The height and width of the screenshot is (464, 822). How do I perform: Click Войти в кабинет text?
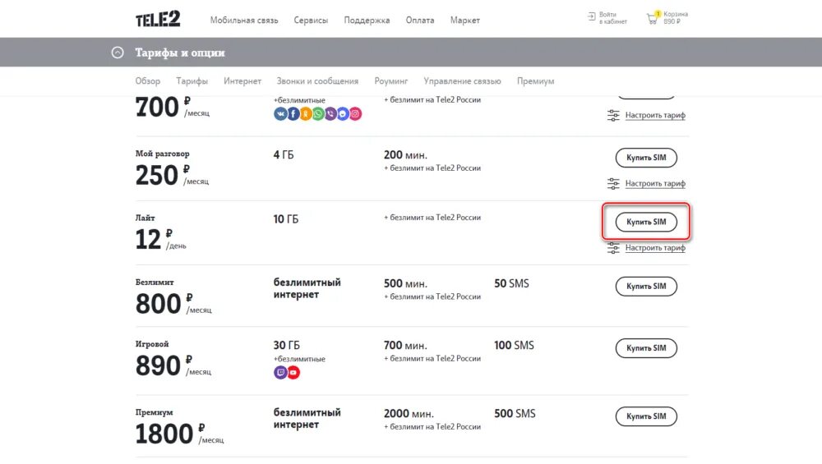coord(613,18)
